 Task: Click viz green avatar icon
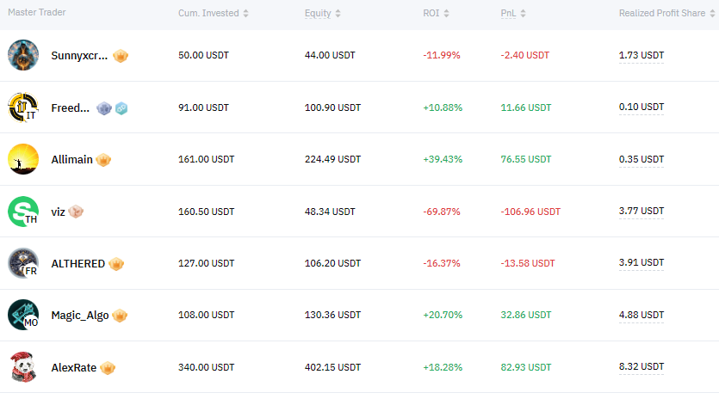click(x=23, y=212)
